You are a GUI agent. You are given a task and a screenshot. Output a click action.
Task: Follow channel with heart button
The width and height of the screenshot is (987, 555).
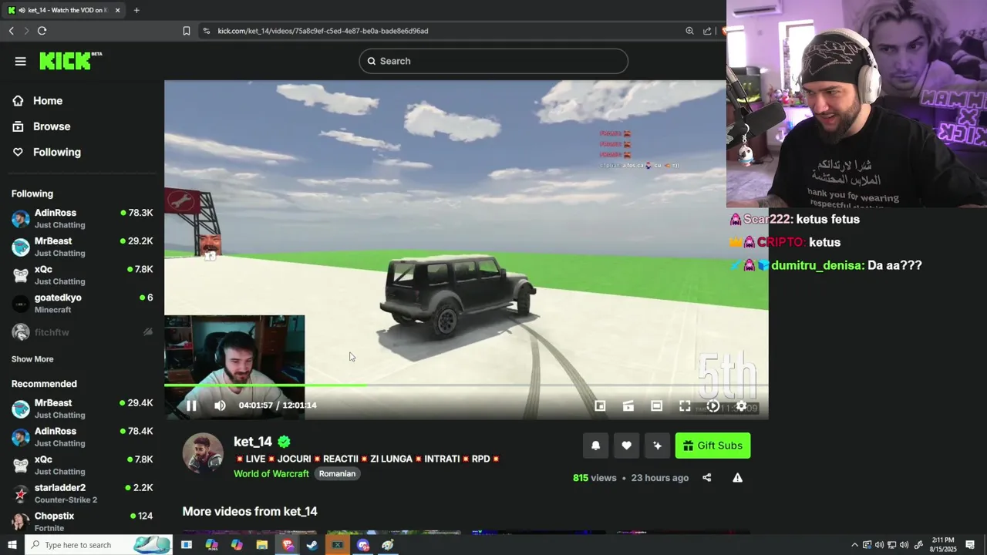coord(626,446)
